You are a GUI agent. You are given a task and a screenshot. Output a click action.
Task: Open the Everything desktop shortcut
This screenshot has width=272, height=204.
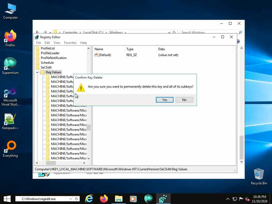click(x=10, y=149)
